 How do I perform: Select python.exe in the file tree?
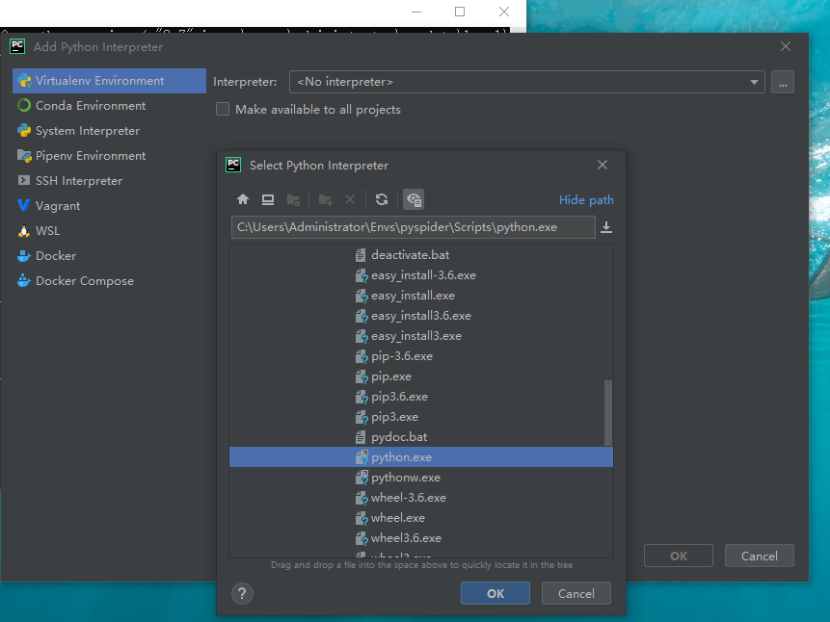(421, 457)
